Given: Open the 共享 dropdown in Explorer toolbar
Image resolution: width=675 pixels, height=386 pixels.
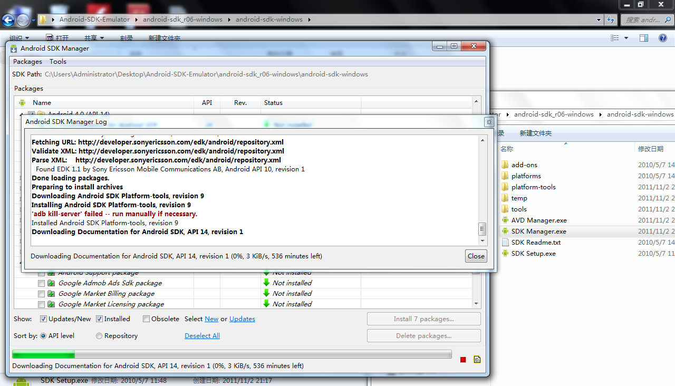Looking at the screenshot, I should pyautogui.click(x=94, y=38).
